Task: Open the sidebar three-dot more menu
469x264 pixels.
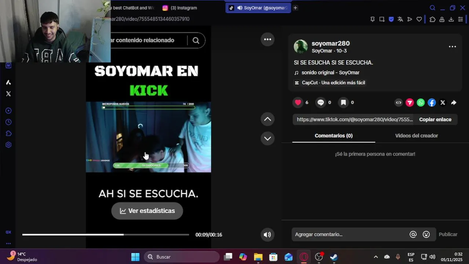Action: point(8,243)
